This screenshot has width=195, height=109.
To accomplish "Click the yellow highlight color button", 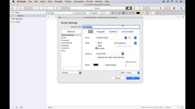I will pyautogui.click(x=143, y=13).
